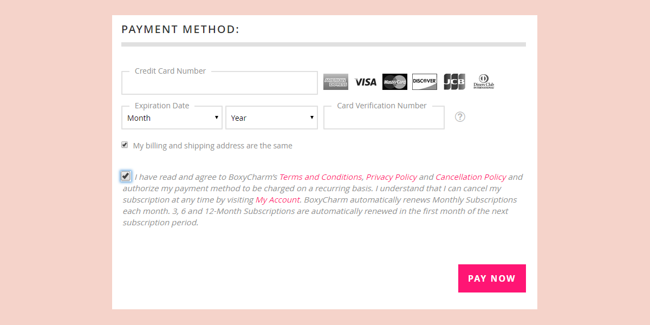Open the Cancellation Policy link
The width and height of the screenshot is (650, 325).
tap(471, 177)
